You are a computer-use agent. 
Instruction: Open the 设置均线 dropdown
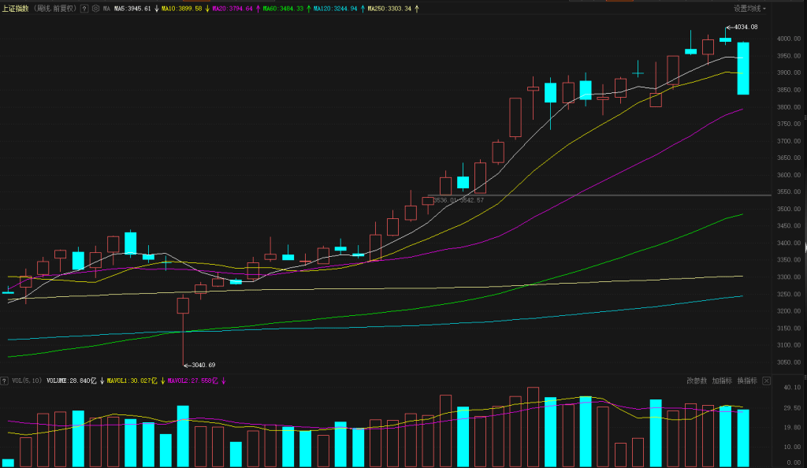coord(749,9)
